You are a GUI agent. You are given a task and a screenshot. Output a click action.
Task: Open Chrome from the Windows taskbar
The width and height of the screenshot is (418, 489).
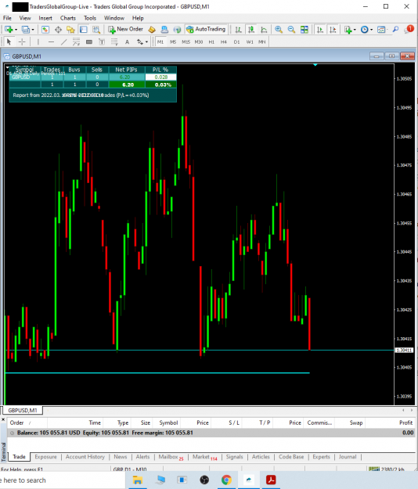coord(226,480)
